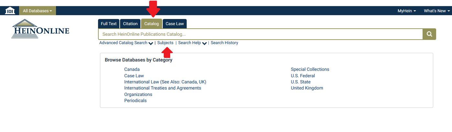Browse the U.S. Federal category
Image resolution: width=452 pixels, height=132 pixels.
[303, 76]
